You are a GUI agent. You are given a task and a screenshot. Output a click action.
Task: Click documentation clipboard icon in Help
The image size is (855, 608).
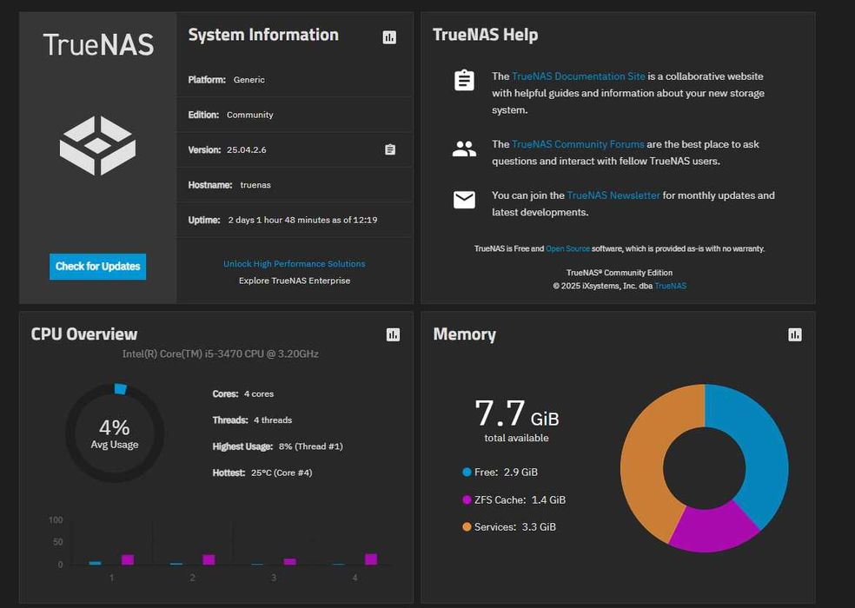point(464,80)
